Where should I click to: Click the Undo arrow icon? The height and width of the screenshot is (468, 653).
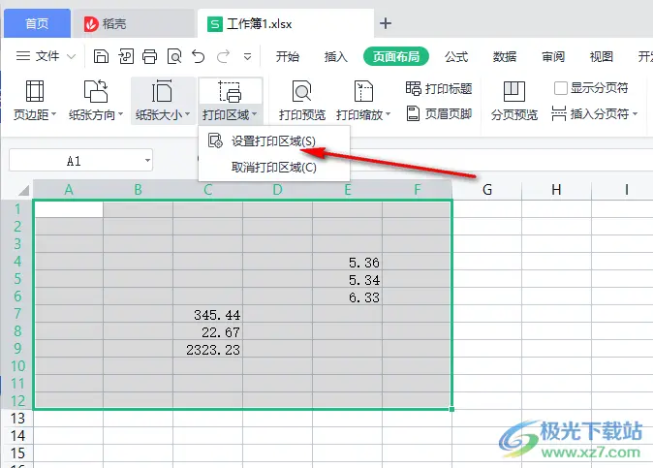(199, 56)
